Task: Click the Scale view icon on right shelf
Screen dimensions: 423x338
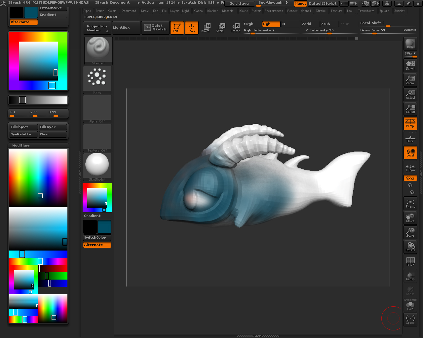Action: 410,232
